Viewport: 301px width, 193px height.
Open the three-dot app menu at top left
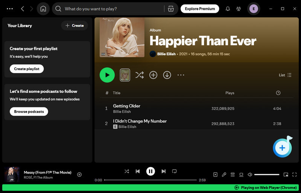[x=10, y=9]
